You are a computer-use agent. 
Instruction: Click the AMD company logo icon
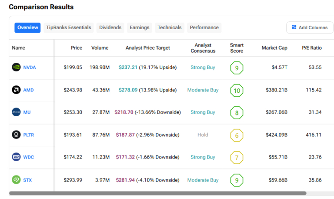[16, 90]
